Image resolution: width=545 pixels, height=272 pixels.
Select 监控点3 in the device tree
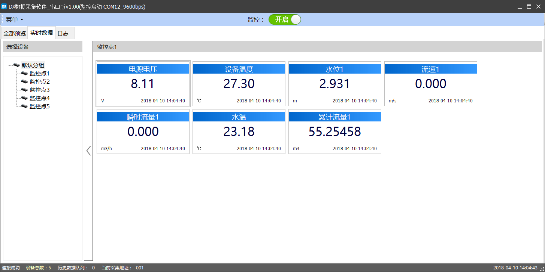click(x=39, y=90)
